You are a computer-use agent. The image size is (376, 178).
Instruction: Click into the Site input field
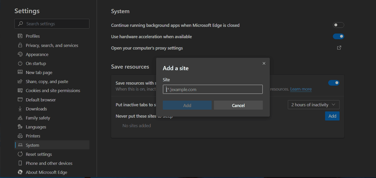tap(213, 89)
